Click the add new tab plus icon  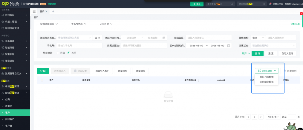tap(53, 11)
